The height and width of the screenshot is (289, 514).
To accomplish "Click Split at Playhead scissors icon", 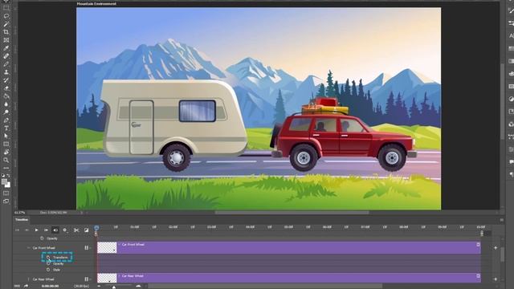I will click(x=76, y=230).
